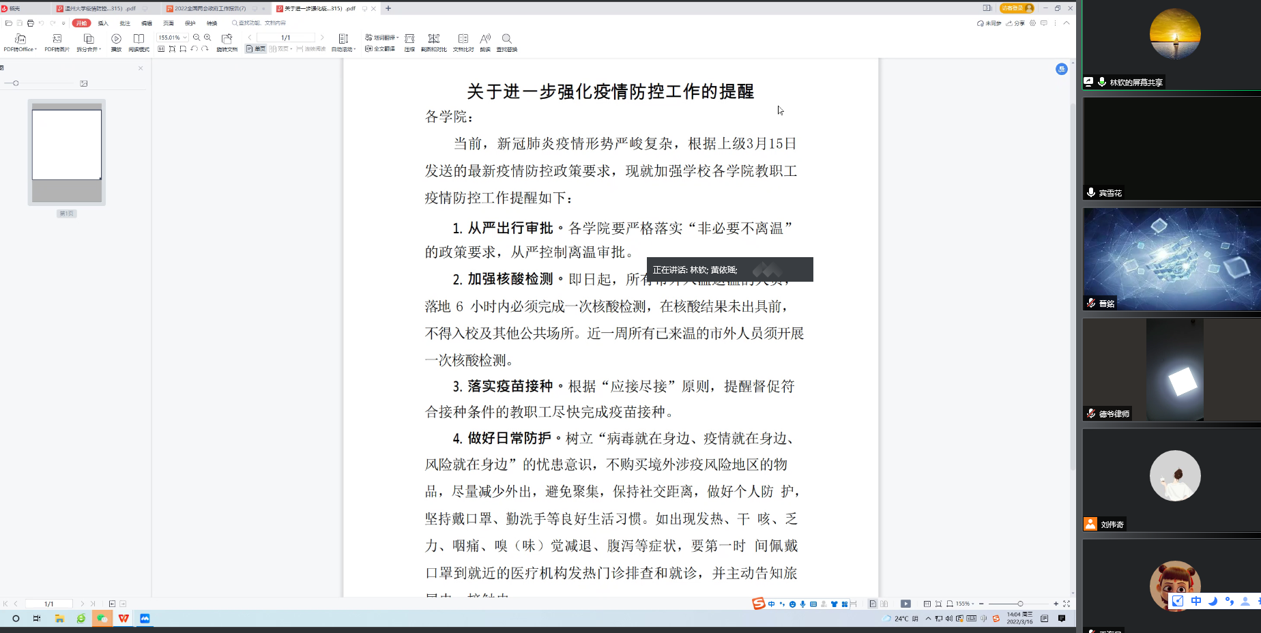Toggle 连续阅读 continuous reading mode
The image size is (1261, 633).
click(x=311, y=49)
